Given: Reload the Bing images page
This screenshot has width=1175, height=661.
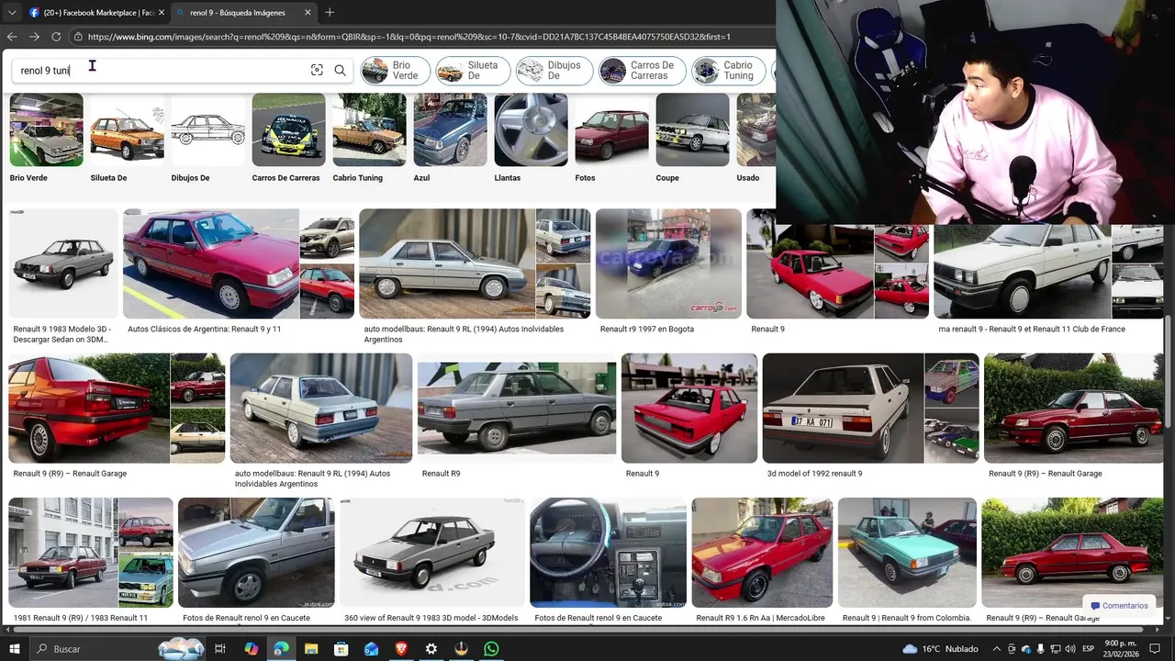Looking at the screenshot, I should (x=56, y=37).
